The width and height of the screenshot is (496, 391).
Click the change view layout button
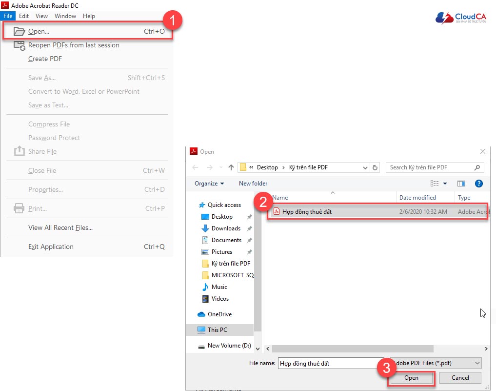point(435,184)
